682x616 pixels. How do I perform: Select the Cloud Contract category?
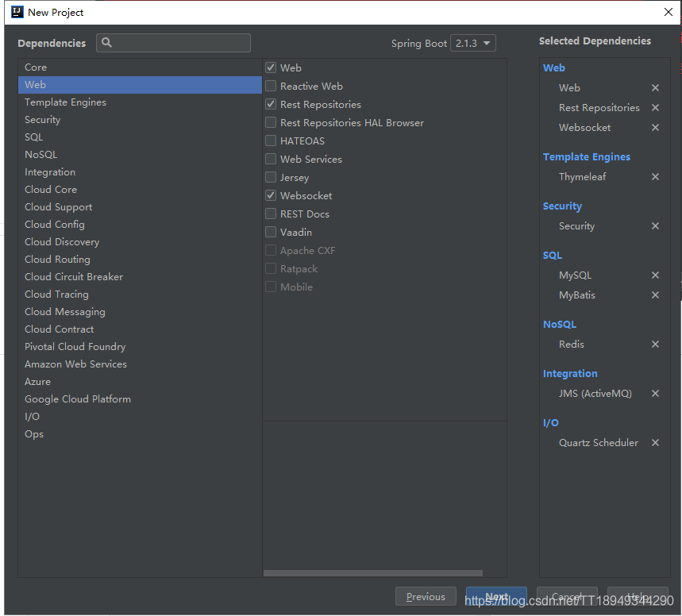[x=140, y=329]
